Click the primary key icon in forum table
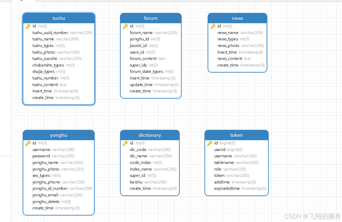Screen dimensions: 342x222 (x=125, y=26)
